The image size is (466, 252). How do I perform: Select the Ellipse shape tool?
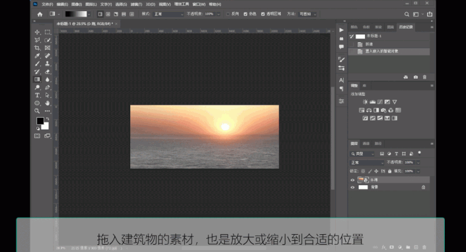click(x=37, y=103)
